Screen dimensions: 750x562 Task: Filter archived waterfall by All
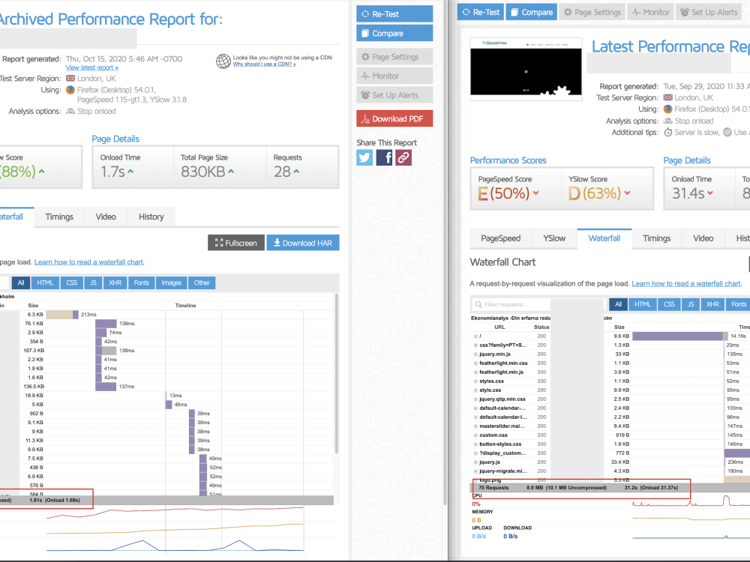point(20,283)
